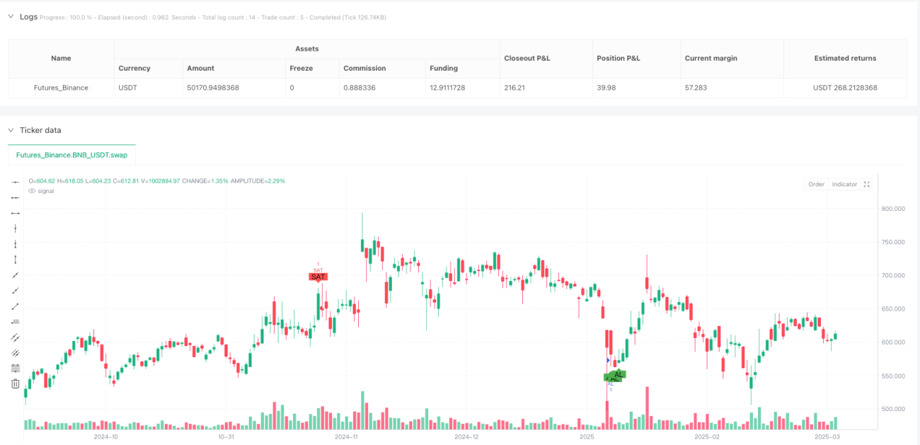Collapse the Ticker data section chevron
The width and height of the screenshot is (920, 445).
11,130
